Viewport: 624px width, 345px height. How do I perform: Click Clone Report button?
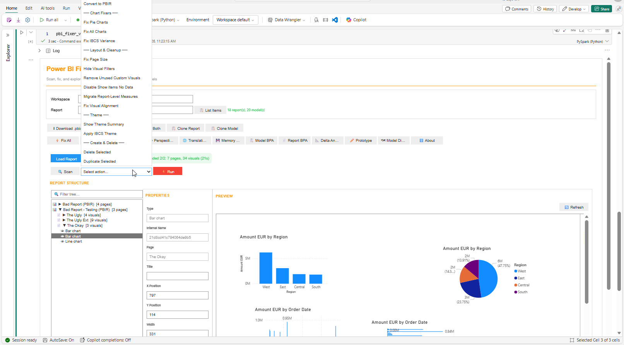[x=185, y=129]
